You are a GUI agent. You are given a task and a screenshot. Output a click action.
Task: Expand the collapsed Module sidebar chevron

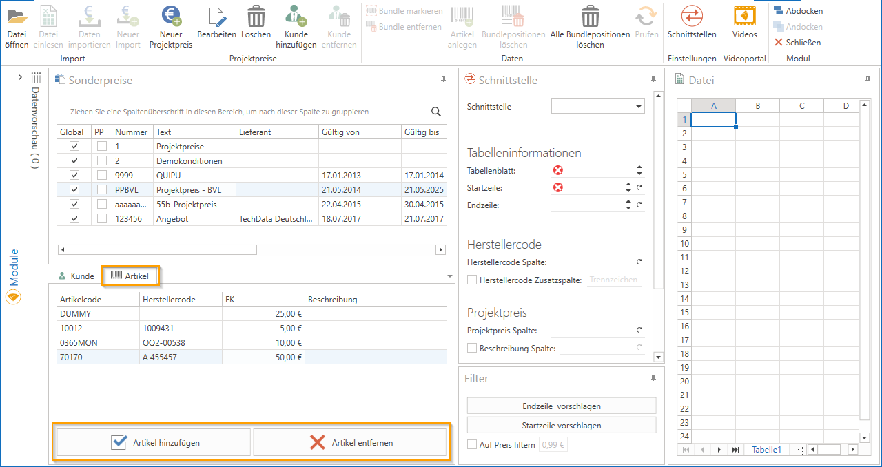point(20,77)
